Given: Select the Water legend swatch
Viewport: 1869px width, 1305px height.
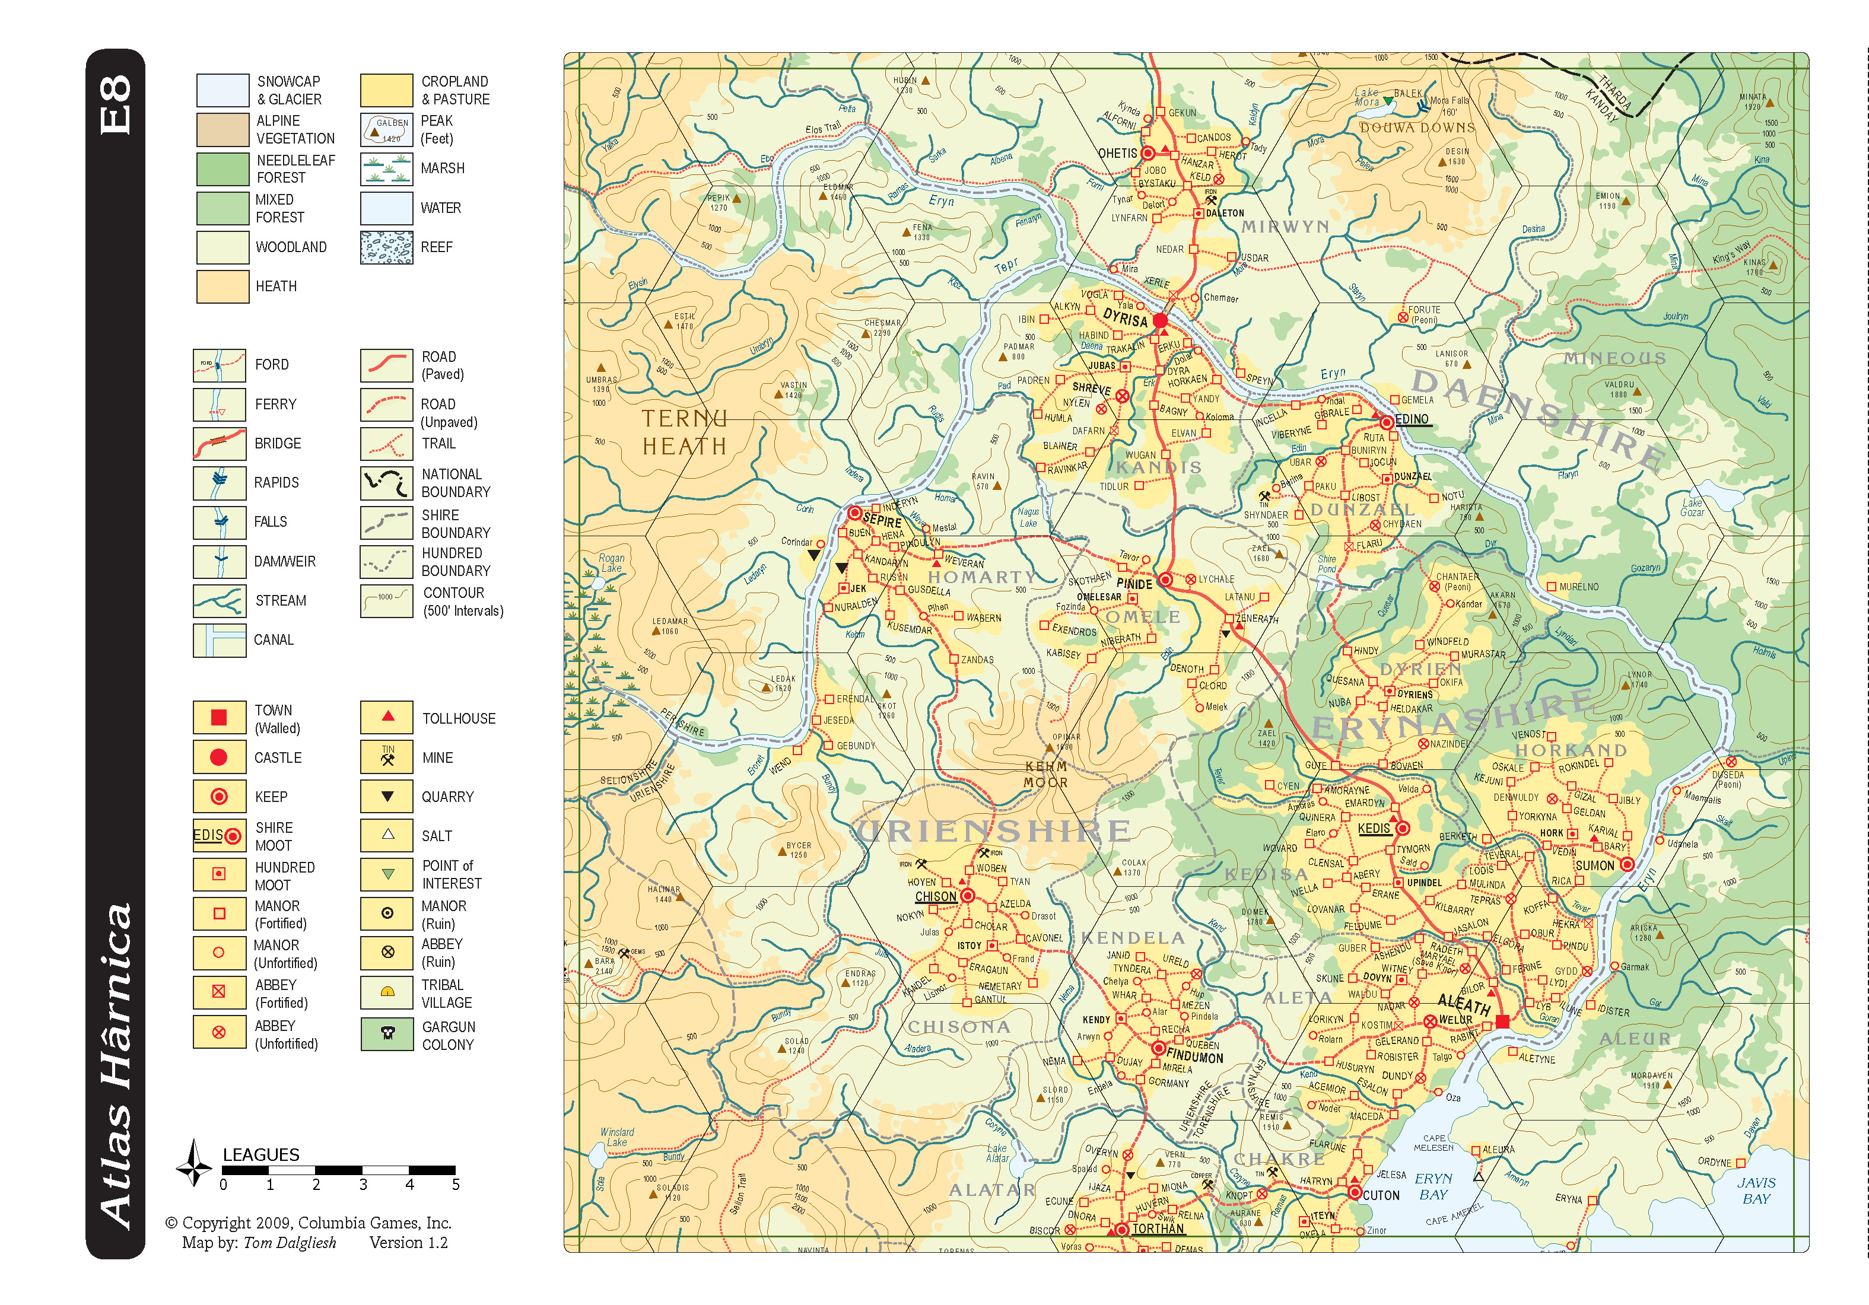Looking at the screenshot, I should click(x=387, y=208).
